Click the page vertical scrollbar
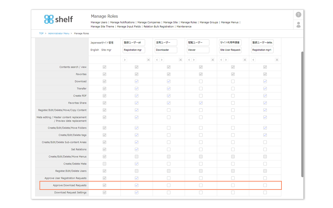The image size is (333, 208). pyautogui.click(x=302, y=114)
